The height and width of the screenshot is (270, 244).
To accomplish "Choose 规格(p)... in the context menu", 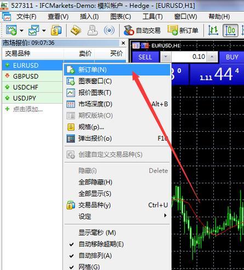I will coord(117,127).
